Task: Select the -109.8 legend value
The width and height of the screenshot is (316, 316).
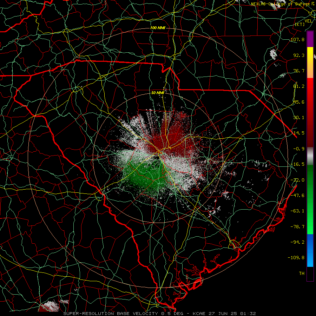Action: (x=296, y=258)
